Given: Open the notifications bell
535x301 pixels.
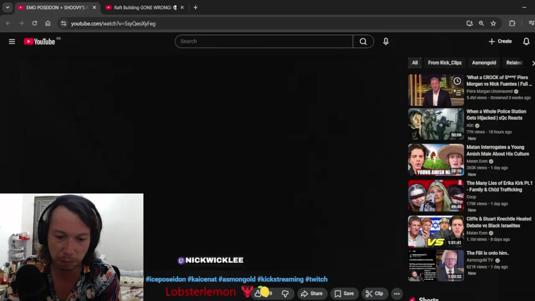Looking at the screenshot, I should click(x=526, y=41).
